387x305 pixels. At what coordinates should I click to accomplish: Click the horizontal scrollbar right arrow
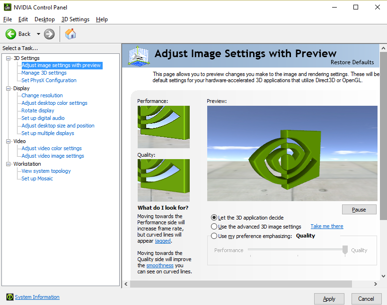coord(375,284)
